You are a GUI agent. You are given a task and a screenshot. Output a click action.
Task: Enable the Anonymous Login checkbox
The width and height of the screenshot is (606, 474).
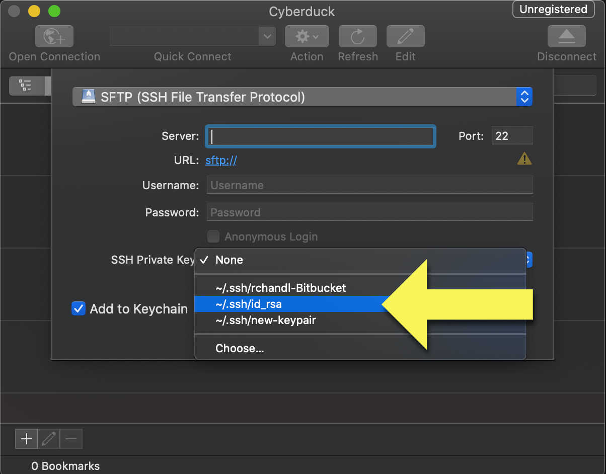214,236
